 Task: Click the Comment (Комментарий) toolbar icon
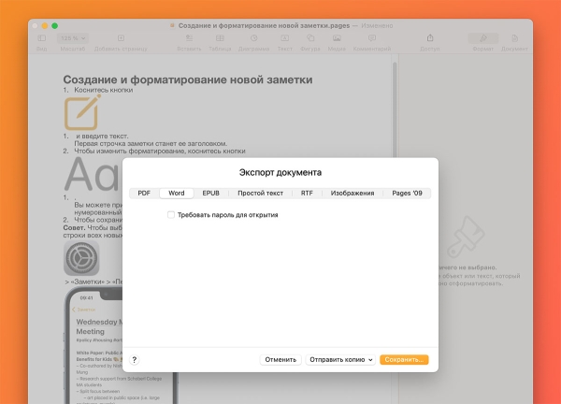coord(372,38)
